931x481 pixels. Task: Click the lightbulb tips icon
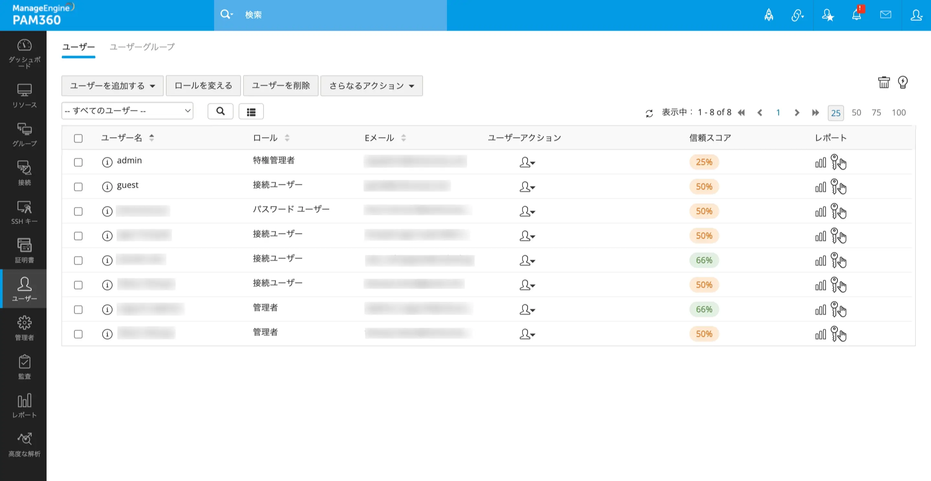coord(903,82)
